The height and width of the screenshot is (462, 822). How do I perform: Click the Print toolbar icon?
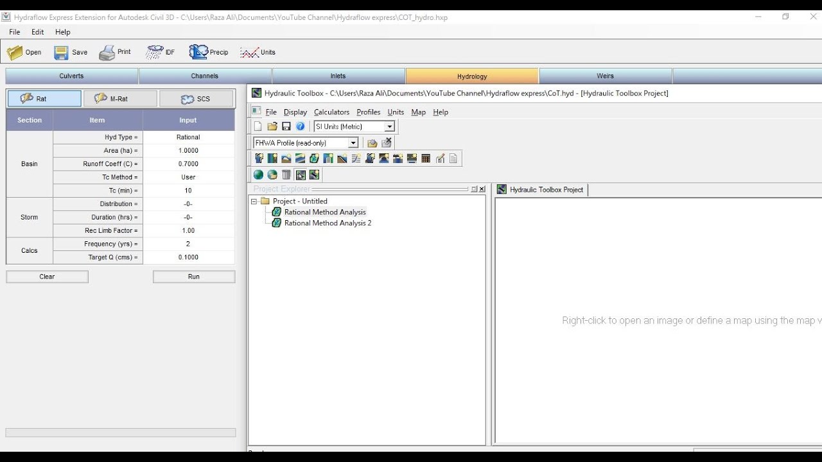pyautogui.click(x=107, y=52)
